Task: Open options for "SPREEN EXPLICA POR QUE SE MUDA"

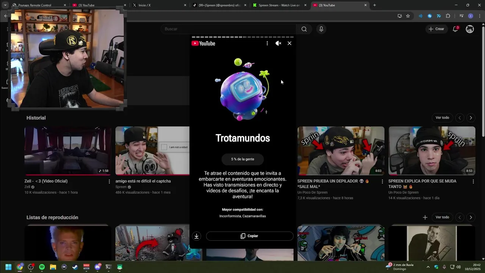Action: point(473,182)
